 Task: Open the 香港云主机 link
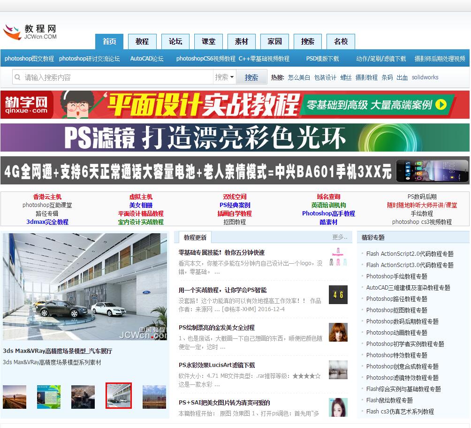[x=47, y=197]
